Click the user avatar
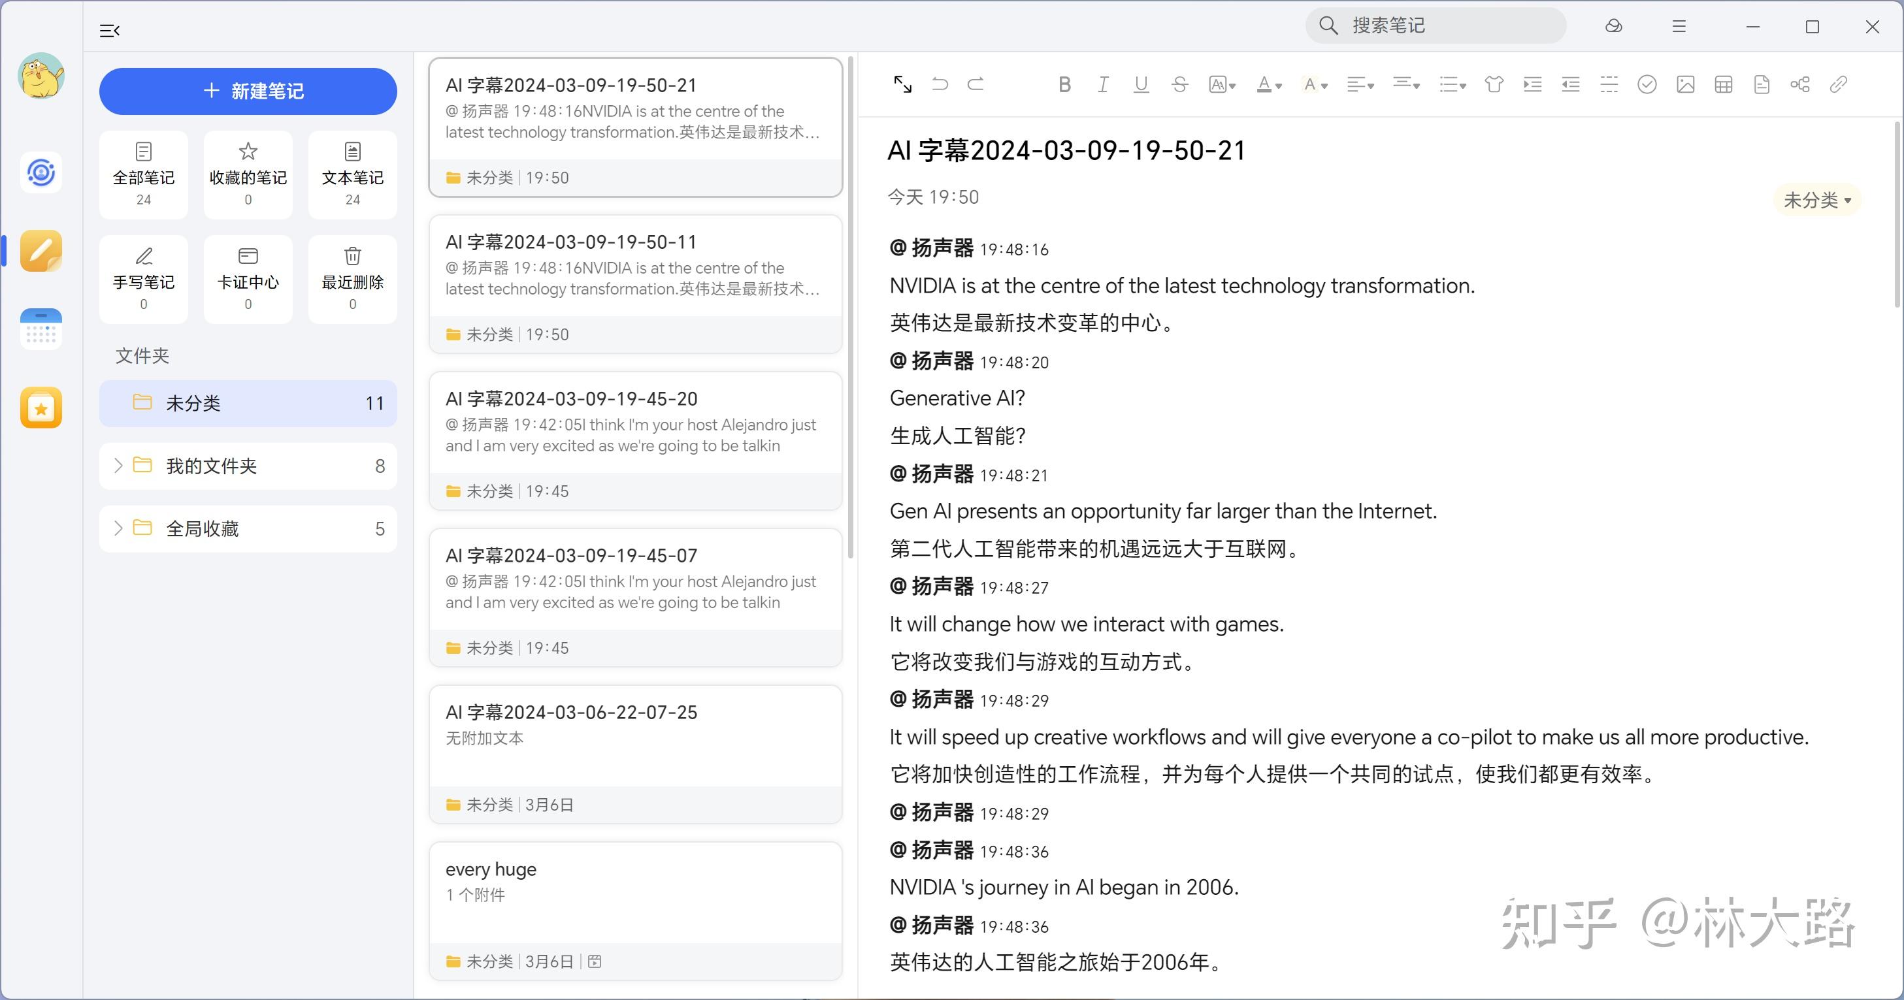The height and width of the screenshot is (1000, 1904). tap(41, 75)
